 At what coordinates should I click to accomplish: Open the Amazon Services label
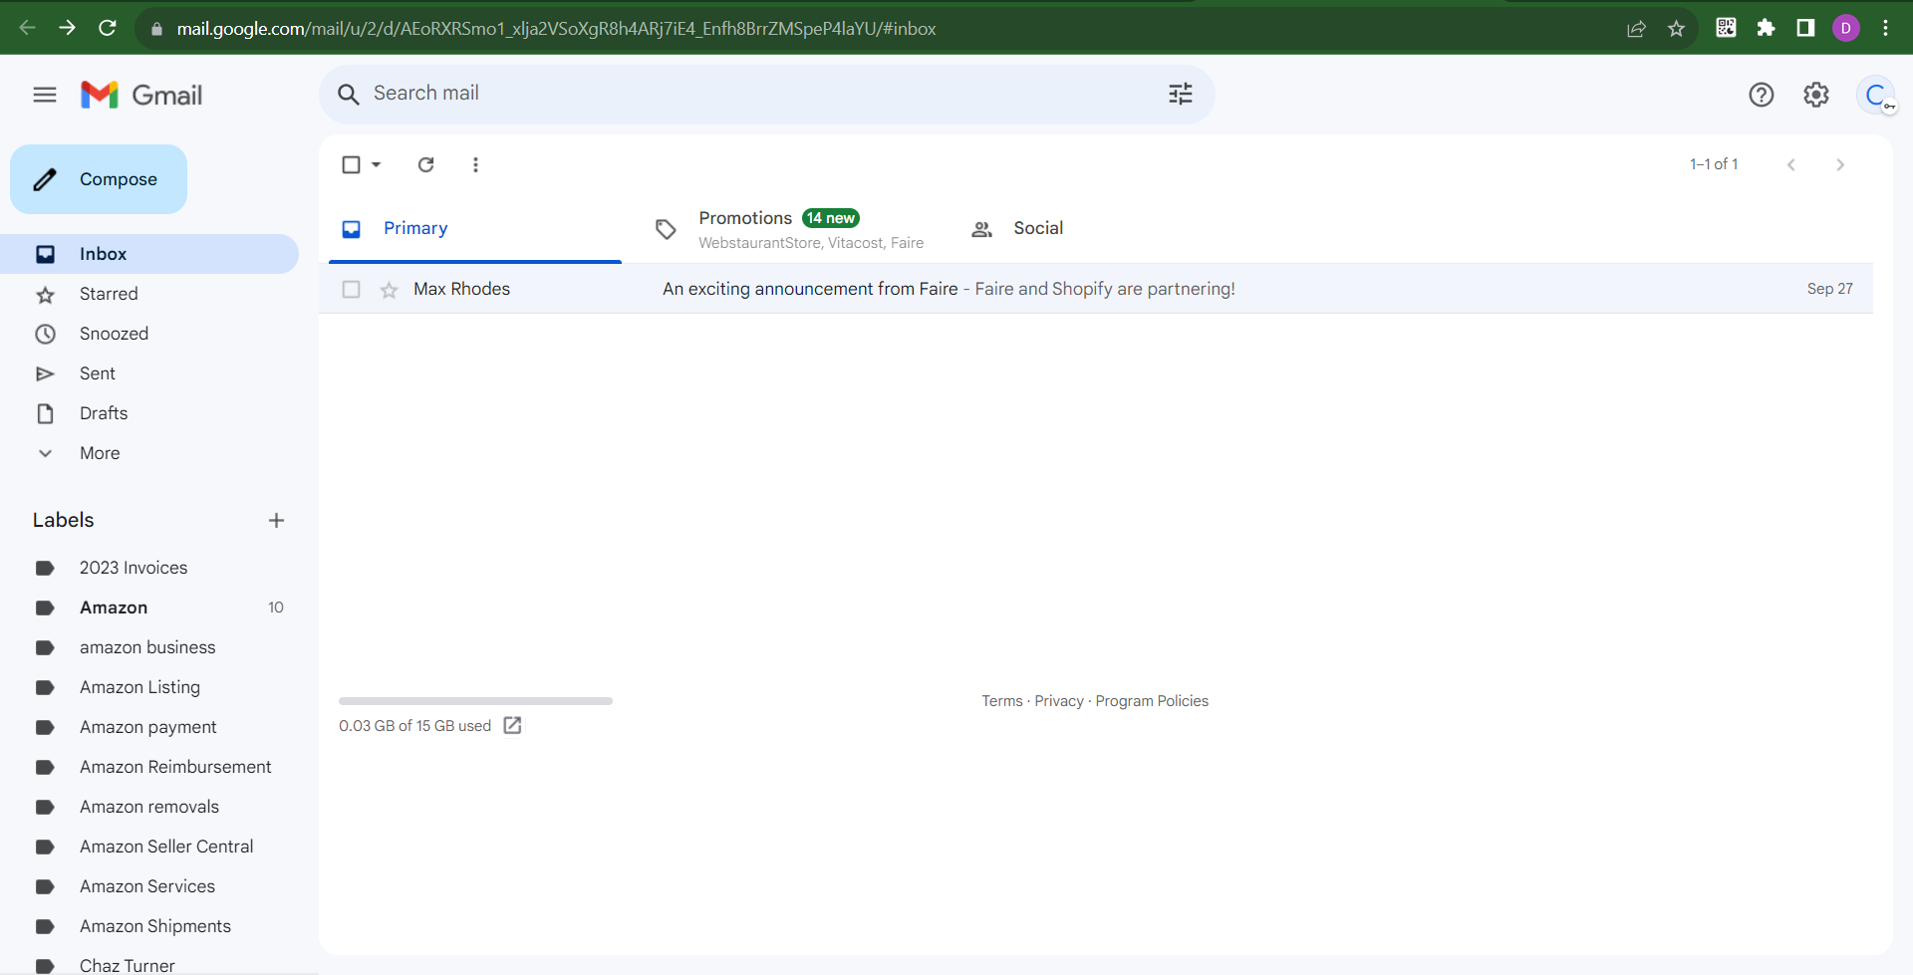pyautogui.click(x=149, y=886)
